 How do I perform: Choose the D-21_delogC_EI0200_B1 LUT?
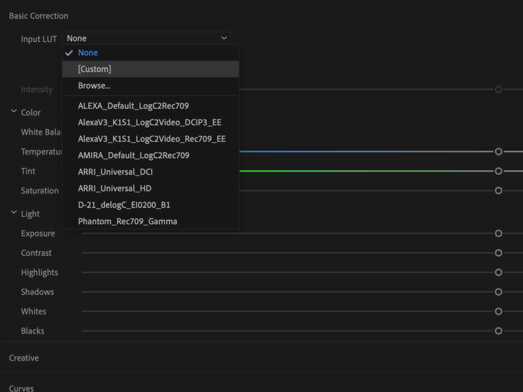point(124,204)
